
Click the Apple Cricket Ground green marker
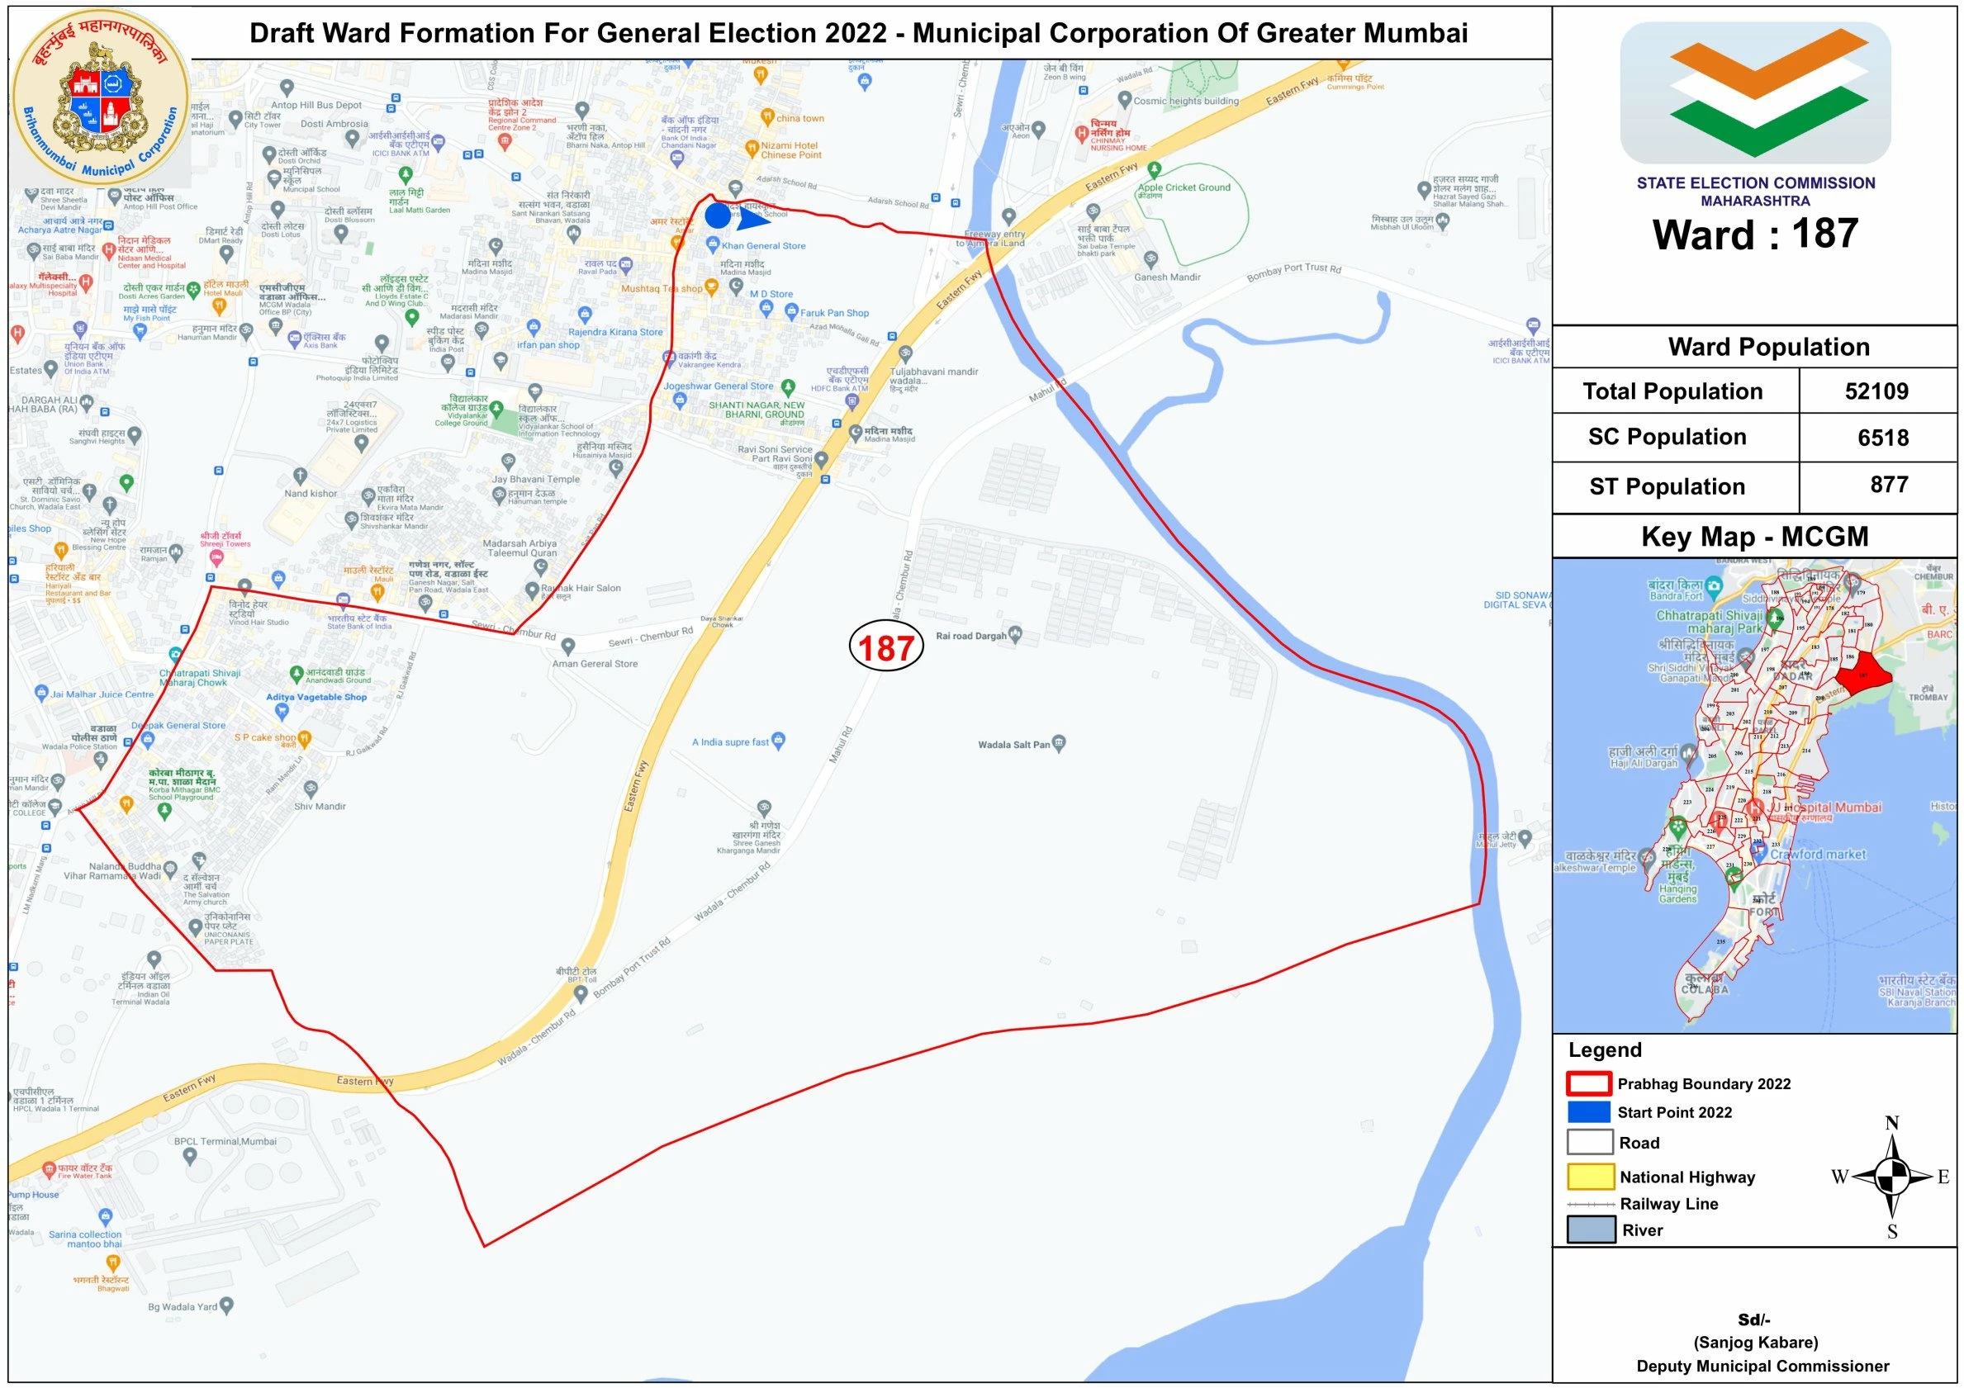tap(1154, 169)
